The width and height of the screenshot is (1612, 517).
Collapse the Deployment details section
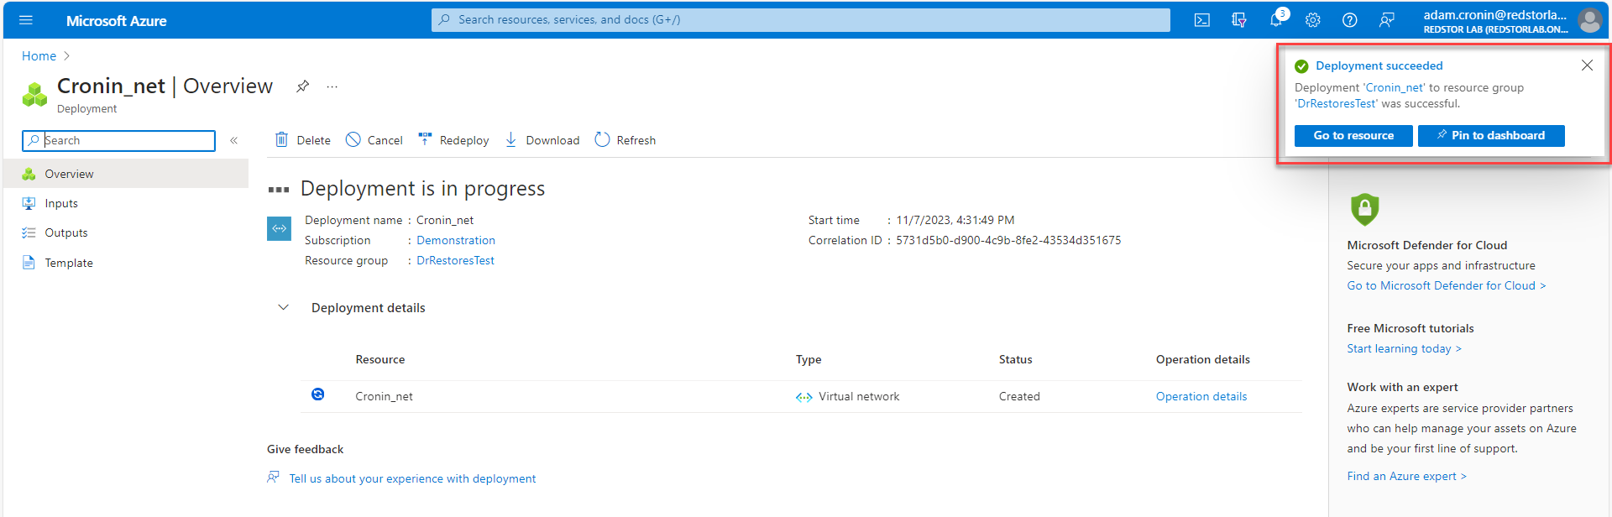[x=284, y=307]
